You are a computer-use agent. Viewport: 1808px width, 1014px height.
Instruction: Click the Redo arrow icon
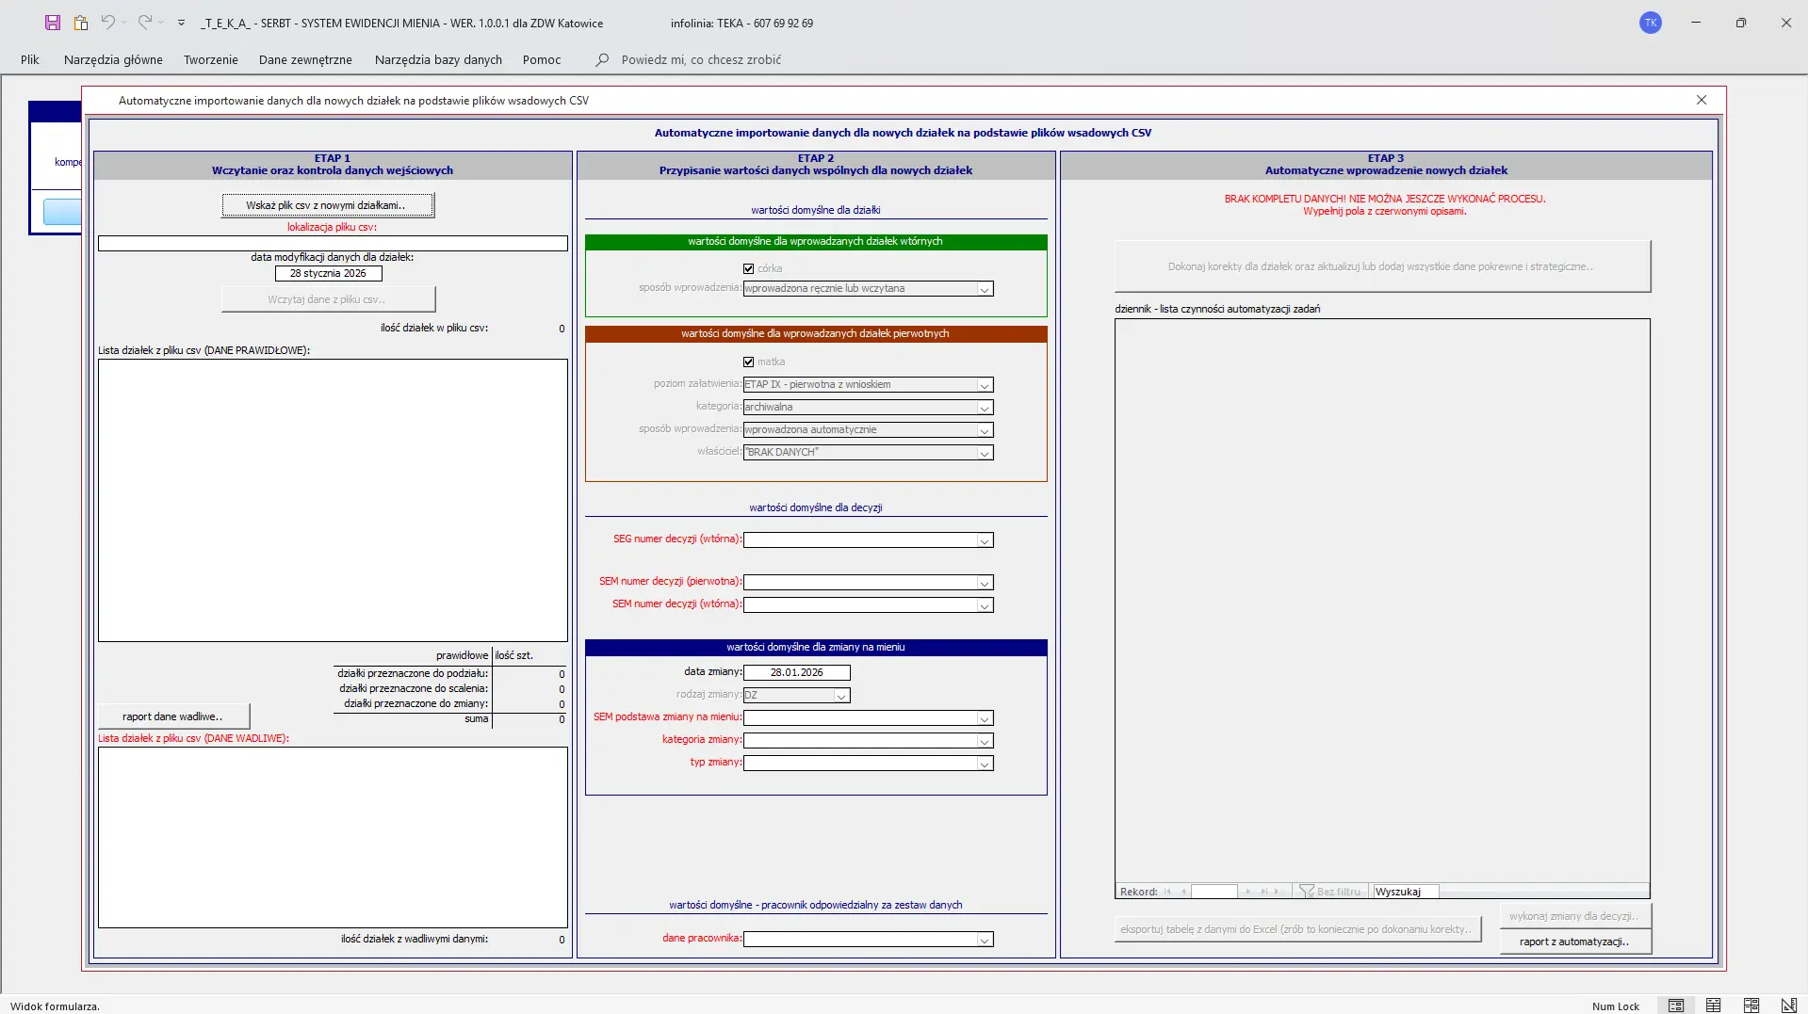tap(144, 22)
